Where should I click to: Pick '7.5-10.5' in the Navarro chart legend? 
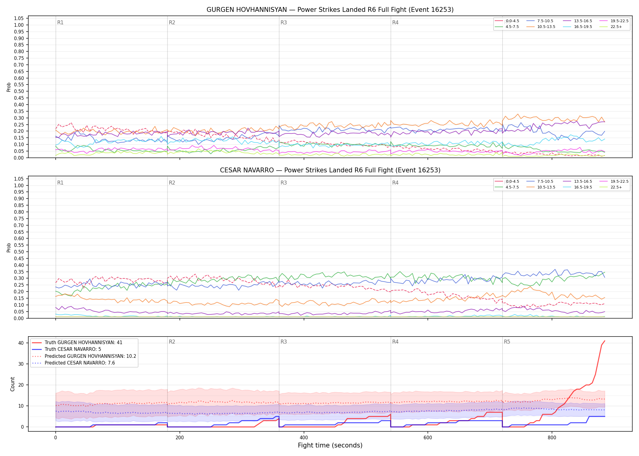point(540,181)
